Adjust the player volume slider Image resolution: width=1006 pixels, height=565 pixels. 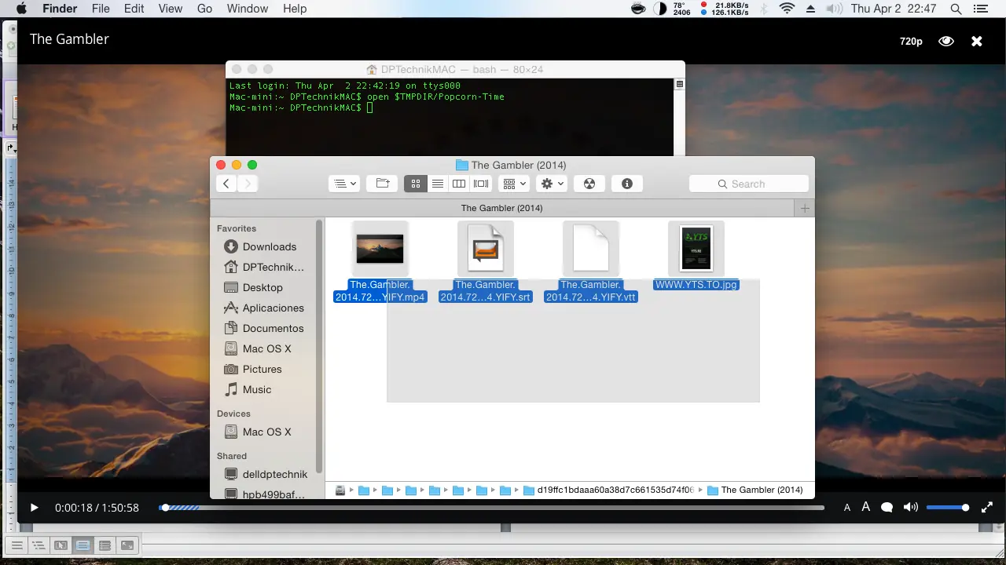pos(948,508)
